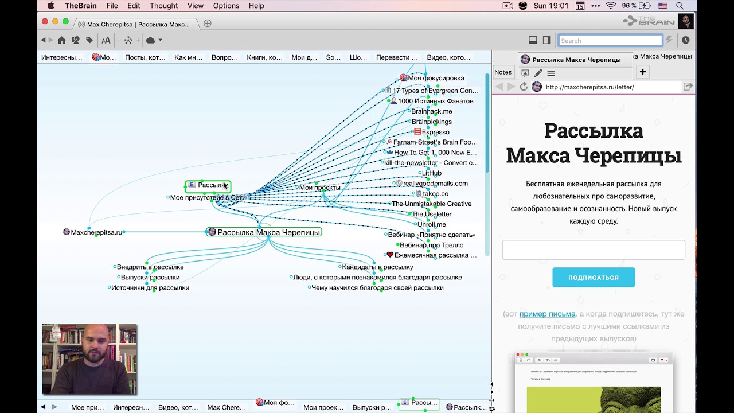Click the cloud sync icon
The image size is (734, 413).
(x=150, y=40)
